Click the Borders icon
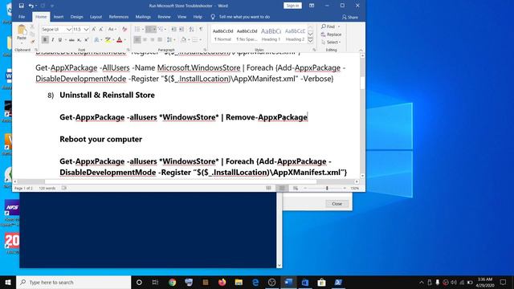Image resolution: width=514 pixels, height=289 pixels. [x=194, y=39]
